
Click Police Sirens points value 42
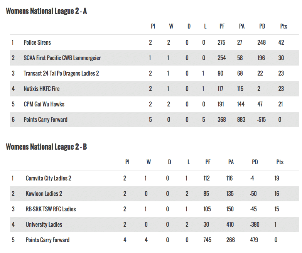[281, 42]
